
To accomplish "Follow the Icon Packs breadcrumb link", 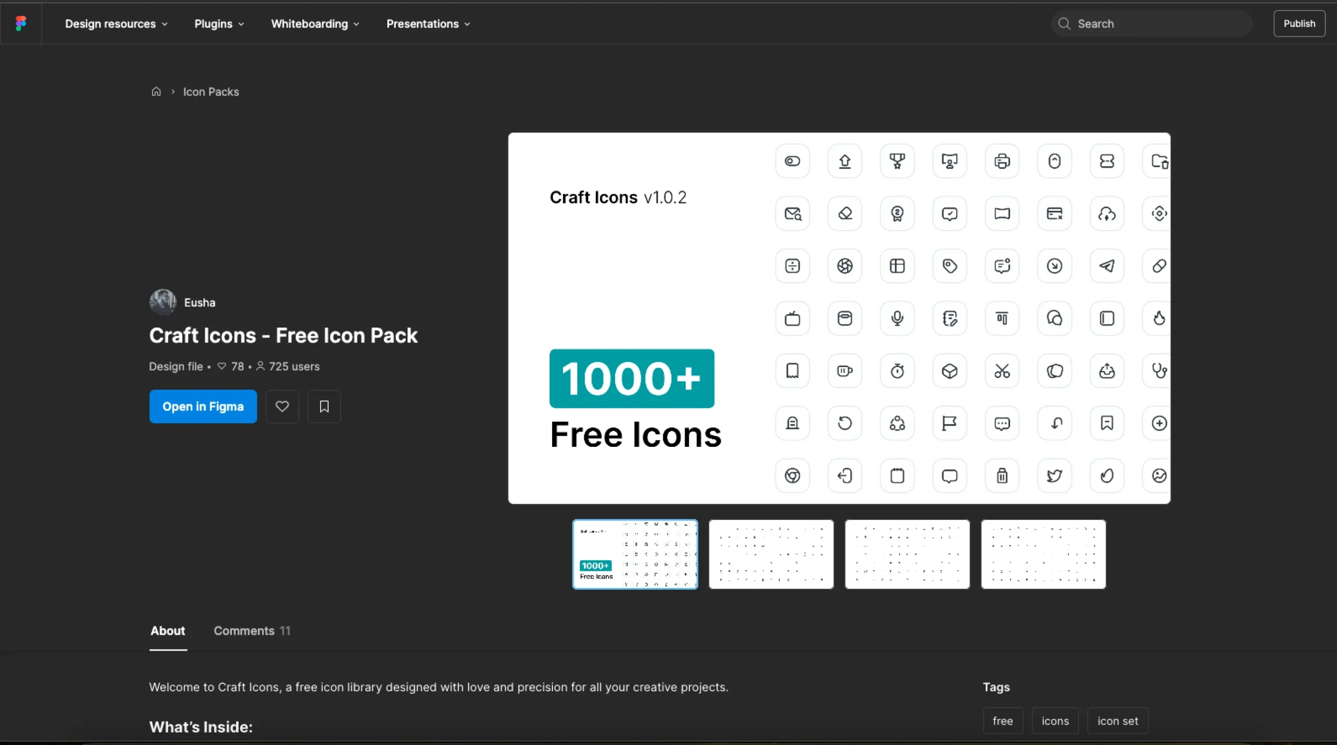I will click(210, 92).
